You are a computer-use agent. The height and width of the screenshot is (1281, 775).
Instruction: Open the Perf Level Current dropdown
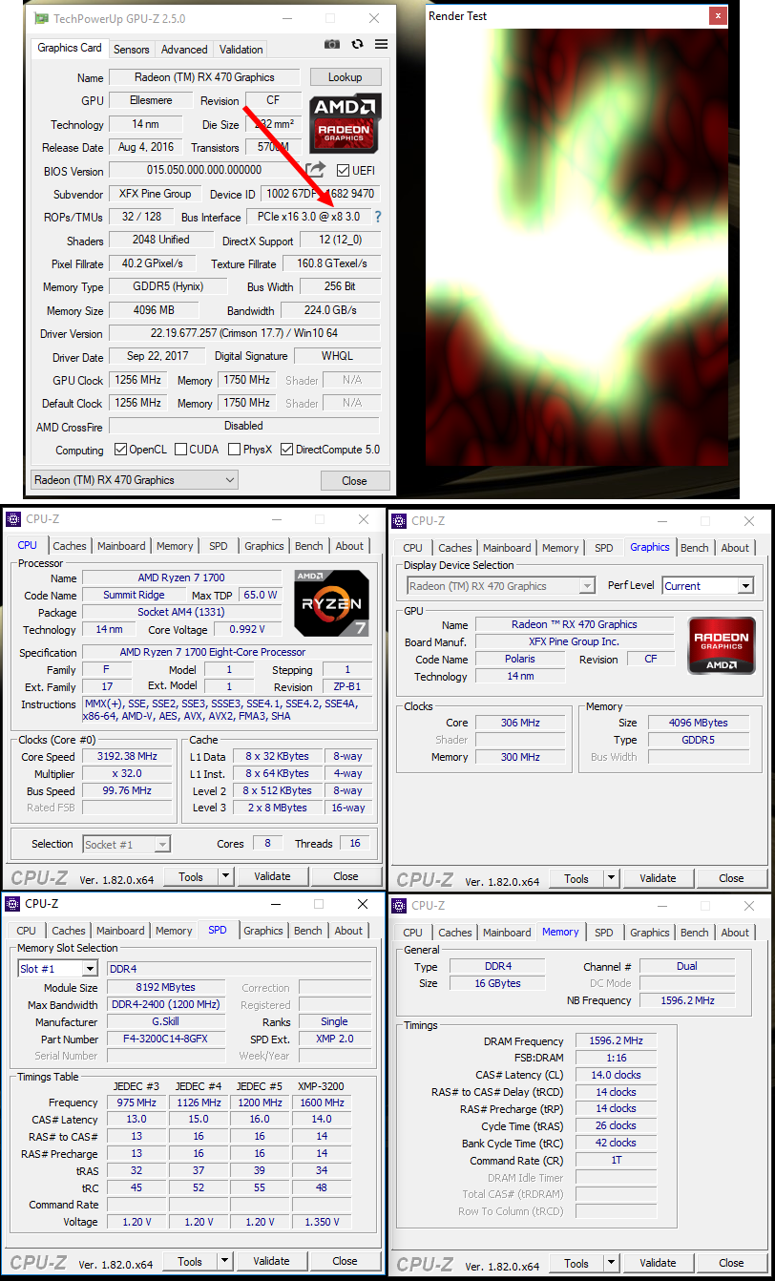(707, 586)
